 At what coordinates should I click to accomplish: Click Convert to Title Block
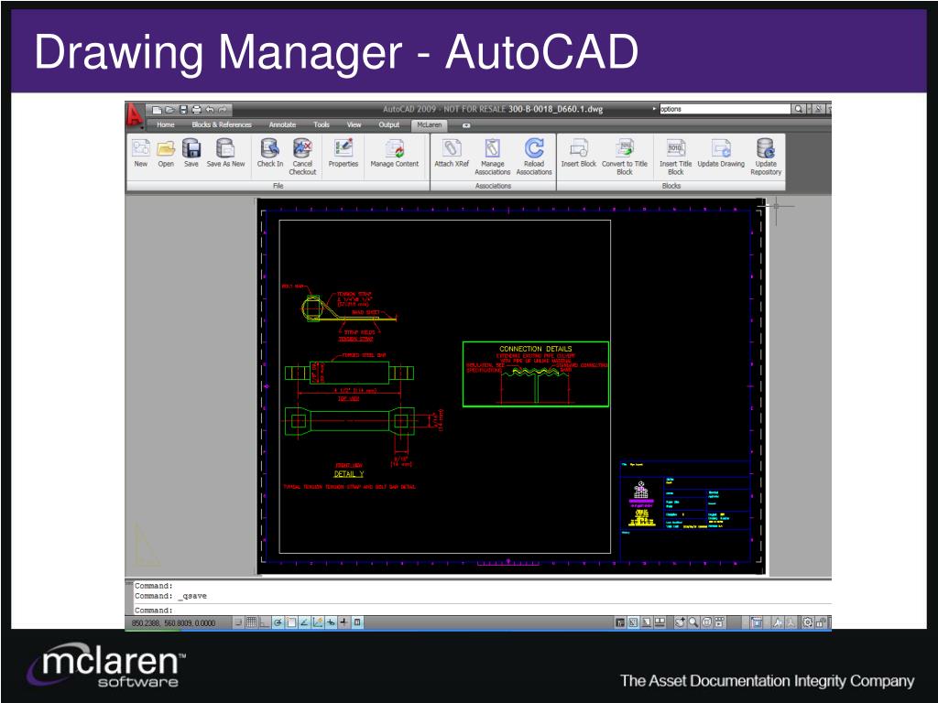[625, 156]
